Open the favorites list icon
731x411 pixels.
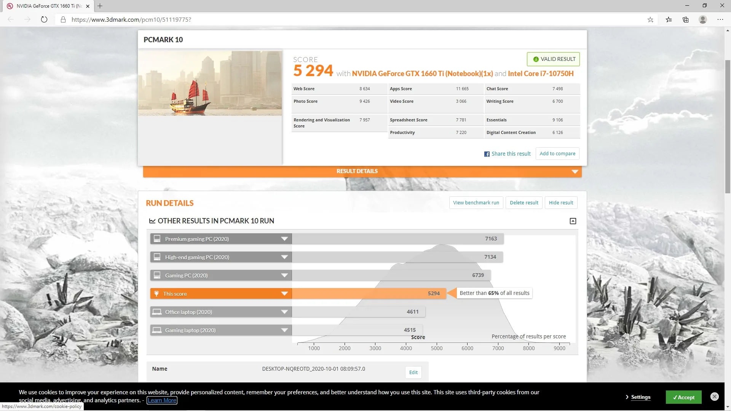pyautogui.click(x=669, y=19)
